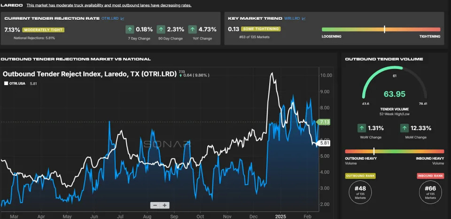Image resolution: width=451 pixels, height=219 pixels.
Task: Click the '0.64 ( 9.86% )' change text
Action: click(196, 75)
